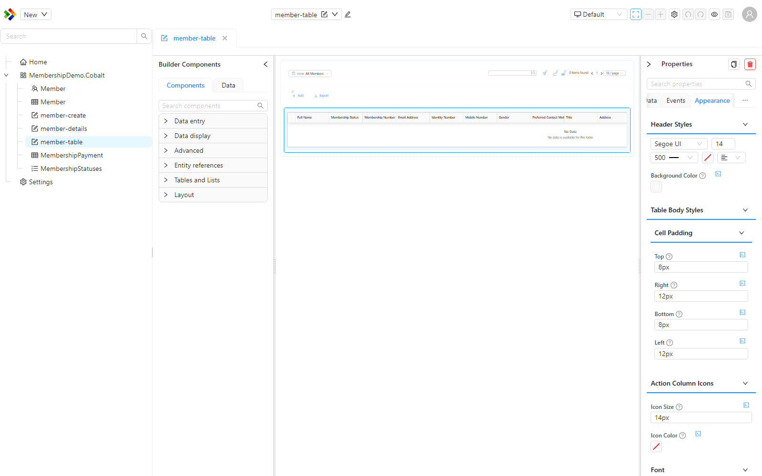This screenshot has height=476, width=762.
Task: Click the help icon next to Top
Action: 669,257
